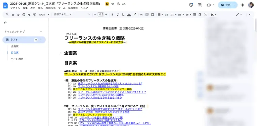257x126 pixels.
Task: Open the zoom 100% dropdown
Action: pyautogui.click(x=44, y=15)
